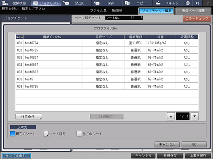The width and height of the screenshot is (213, 159).
Task: Open the コピー copy tab
Action: click(137, 3)
